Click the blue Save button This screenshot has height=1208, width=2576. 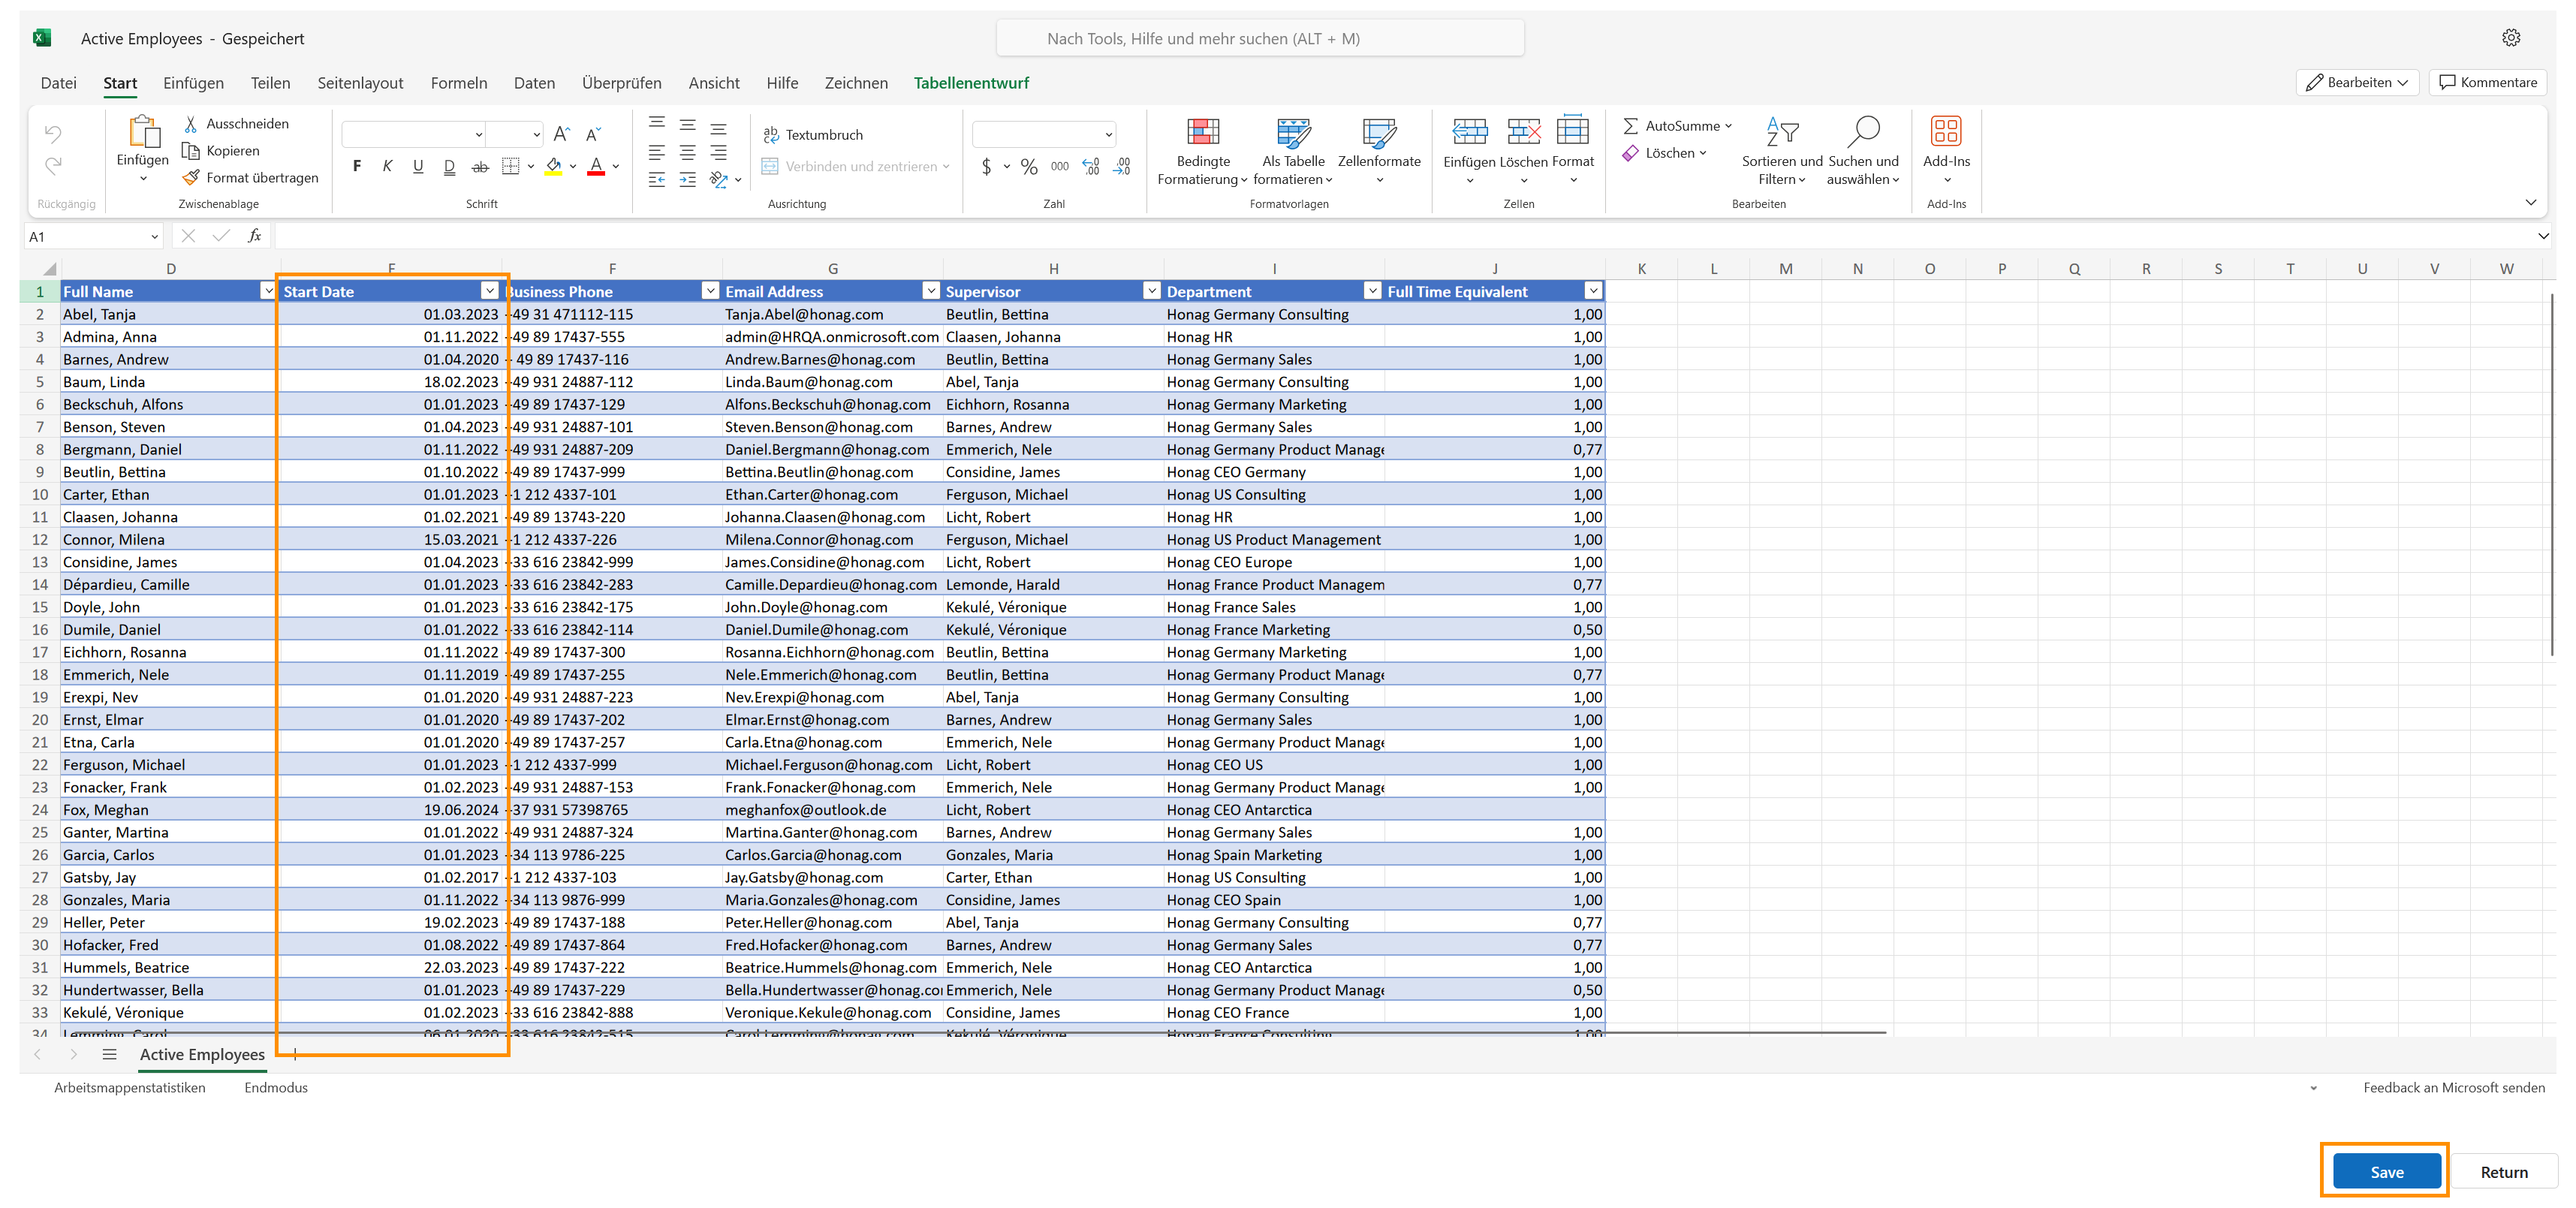[2386, 1171]
